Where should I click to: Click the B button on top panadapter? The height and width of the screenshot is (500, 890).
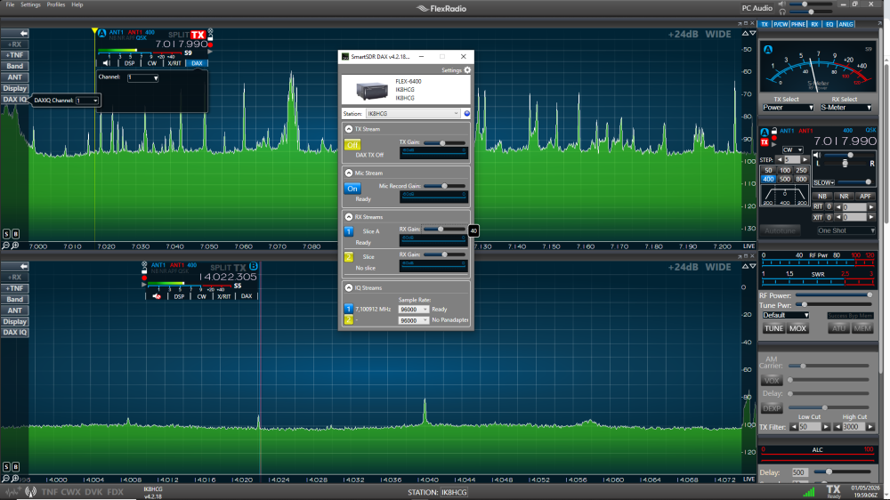point(16,234)
